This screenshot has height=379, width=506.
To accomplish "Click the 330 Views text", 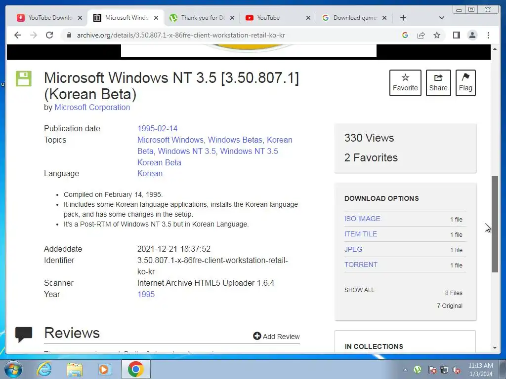I will pyautogui.click(x=369, y=138).
